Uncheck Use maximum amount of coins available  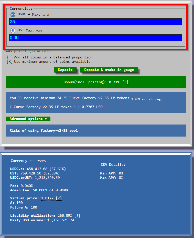(9, 62)
